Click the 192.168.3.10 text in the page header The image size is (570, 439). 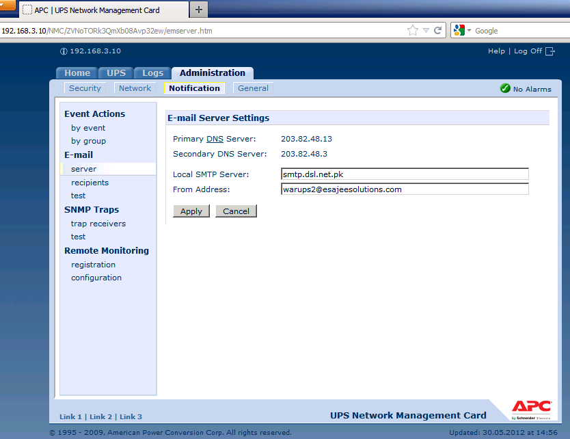[95, 51]
